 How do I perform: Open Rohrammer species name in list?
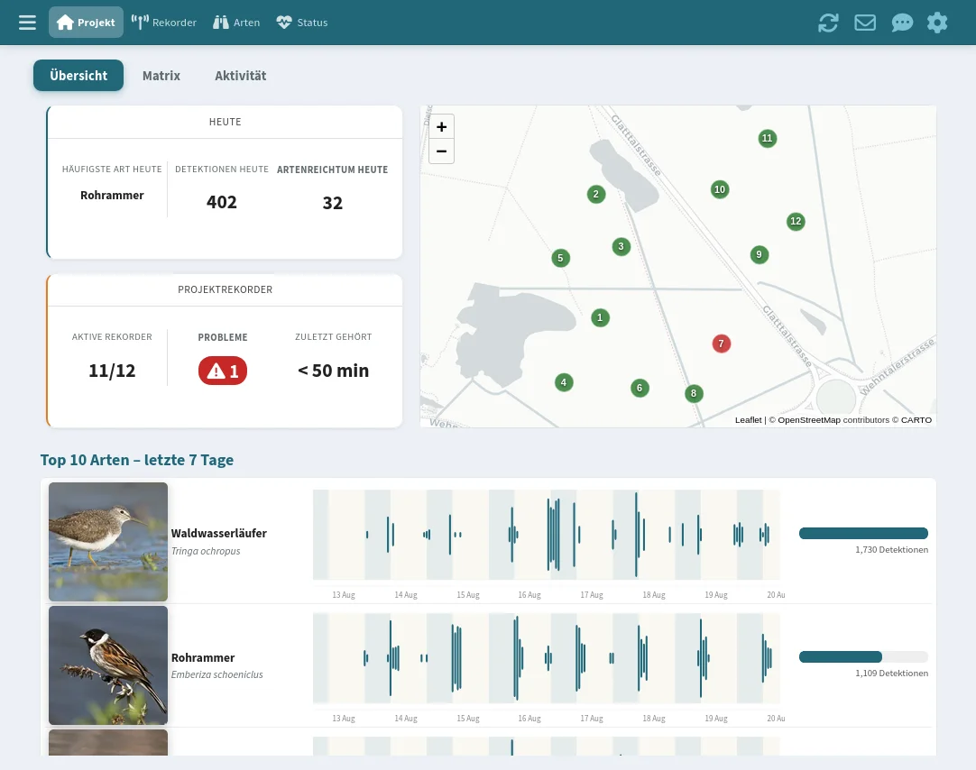pyautogui.click(x=203, y=657)
